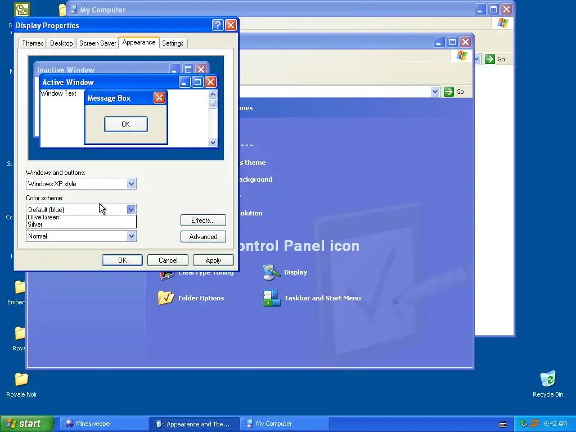Collapse the Color scheme dropdown arrow
Viewport: 576px width, 432px height.
click(131, 209)
